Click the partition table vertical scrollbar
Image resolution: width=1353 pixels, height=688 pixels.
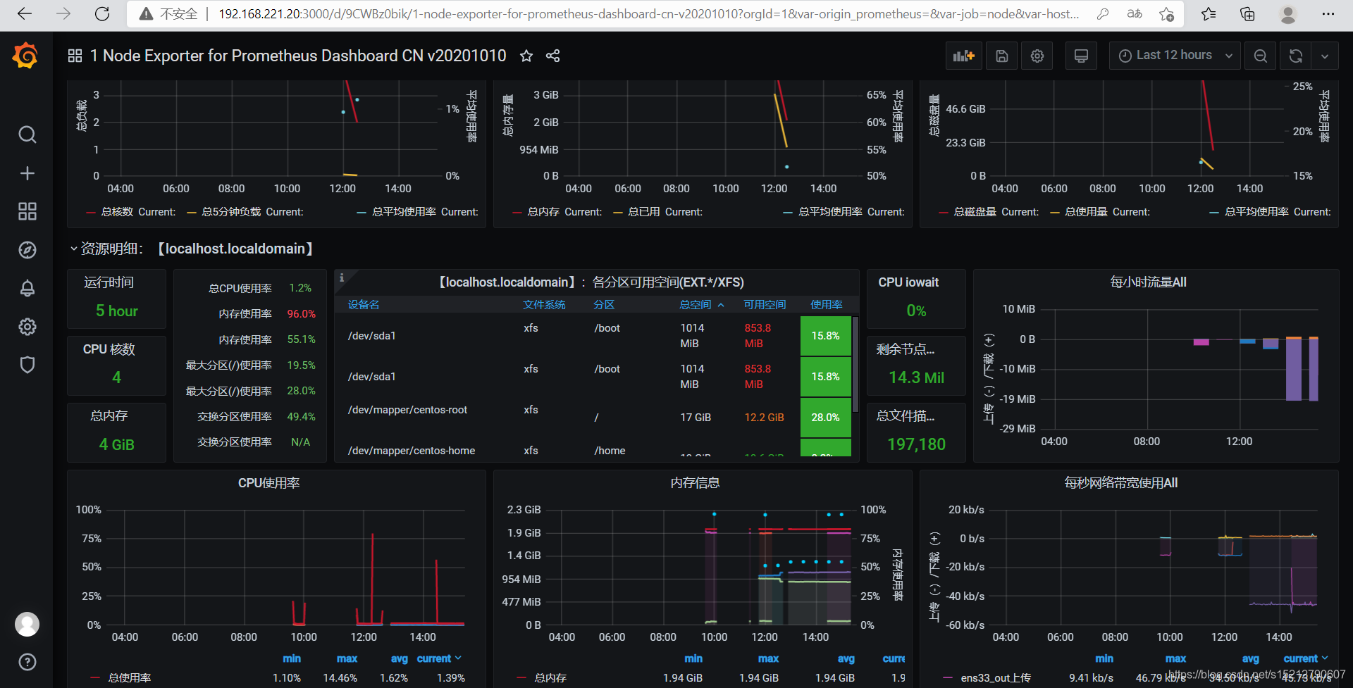click(x=855, y=364)
